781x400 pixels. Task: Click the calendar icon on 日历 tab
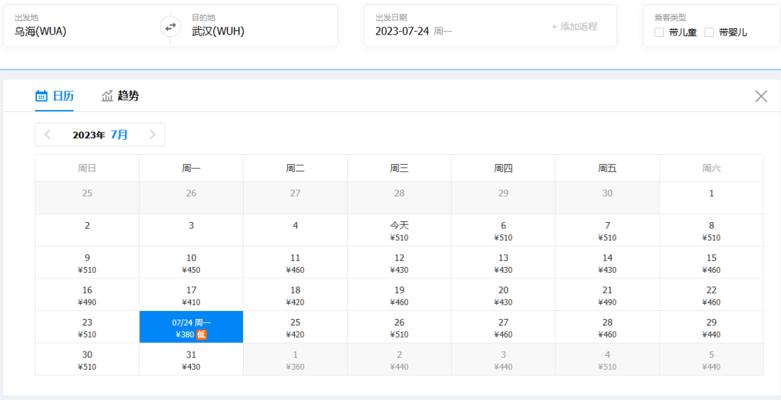pyautogui.click(x=42, y=95)
